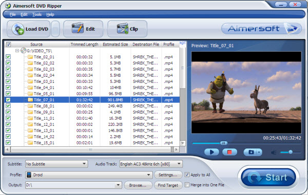
Task: Click the Destination File column header
Action: (x=146, y=45)
